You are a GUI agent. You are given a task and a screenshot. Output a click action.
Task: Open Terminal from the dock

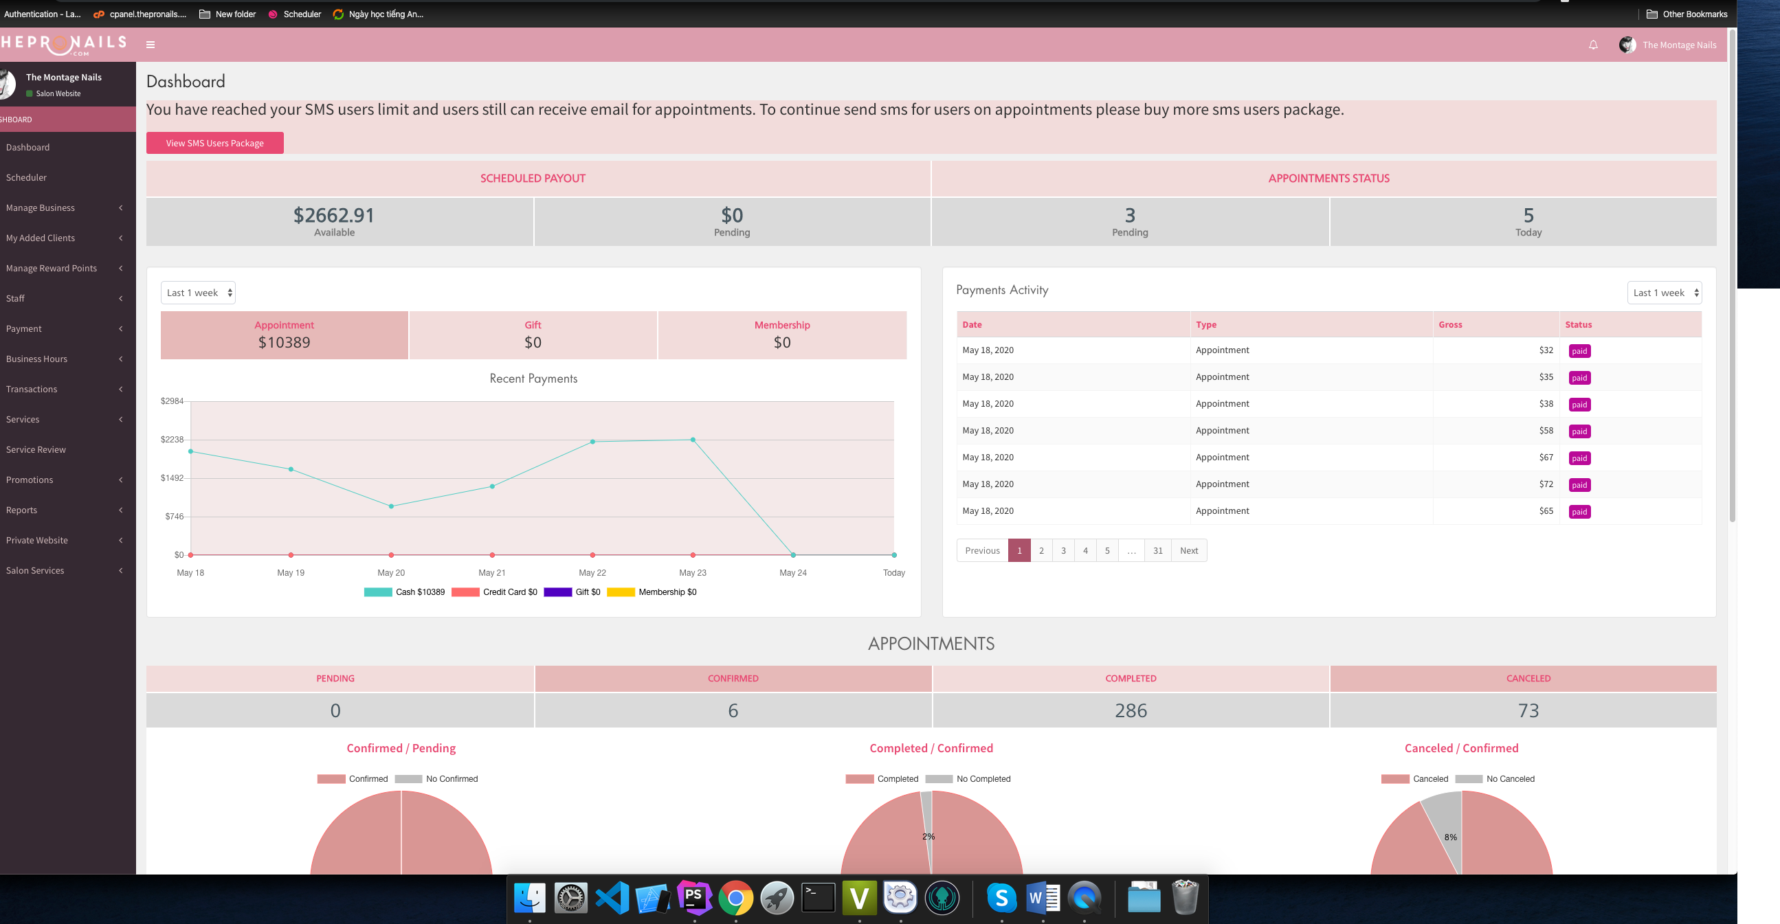point(818,898)
